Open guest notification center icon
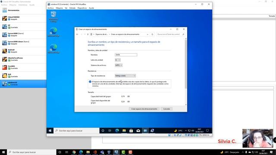Viewport: 276px width, 155px height. point(207,130)
